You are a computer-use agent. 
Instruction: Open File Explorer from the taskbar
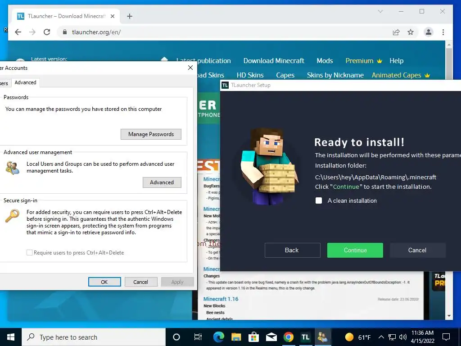(236, 337)
